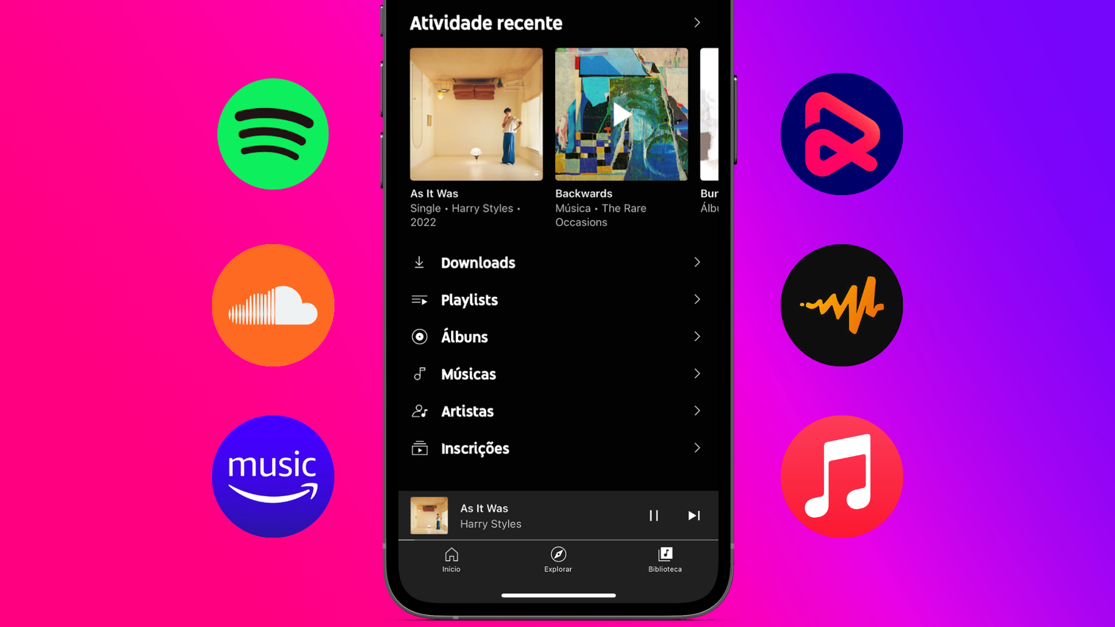Screen dimensions: 1115x627
Task: Click the As It Was album thumbnail
Action: (x=476, y=113)
